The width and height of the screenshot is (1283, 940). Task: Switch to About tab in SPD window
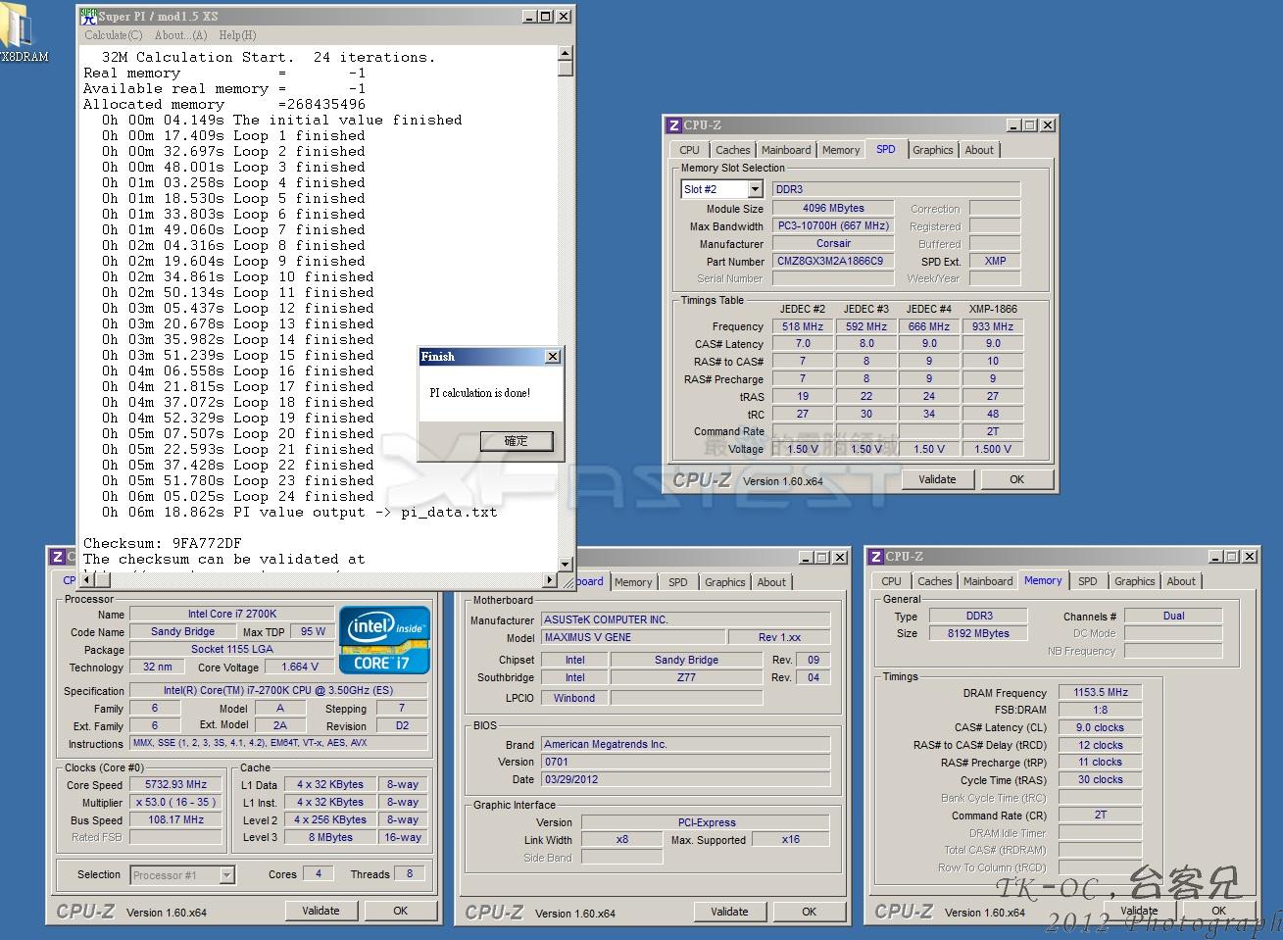[x=979, y=150]
